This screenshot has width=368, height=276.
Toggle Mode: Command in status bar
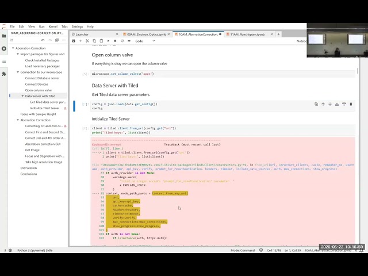pos(243,251)
